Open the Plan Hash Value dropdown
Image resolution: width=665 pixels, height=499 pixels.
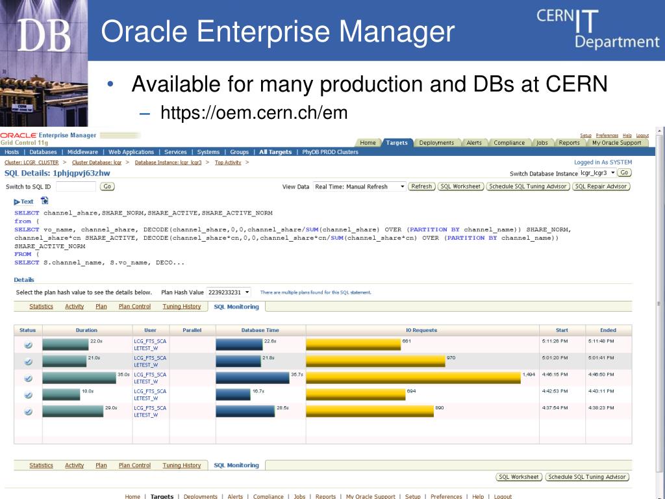click(x=229, y=292)
